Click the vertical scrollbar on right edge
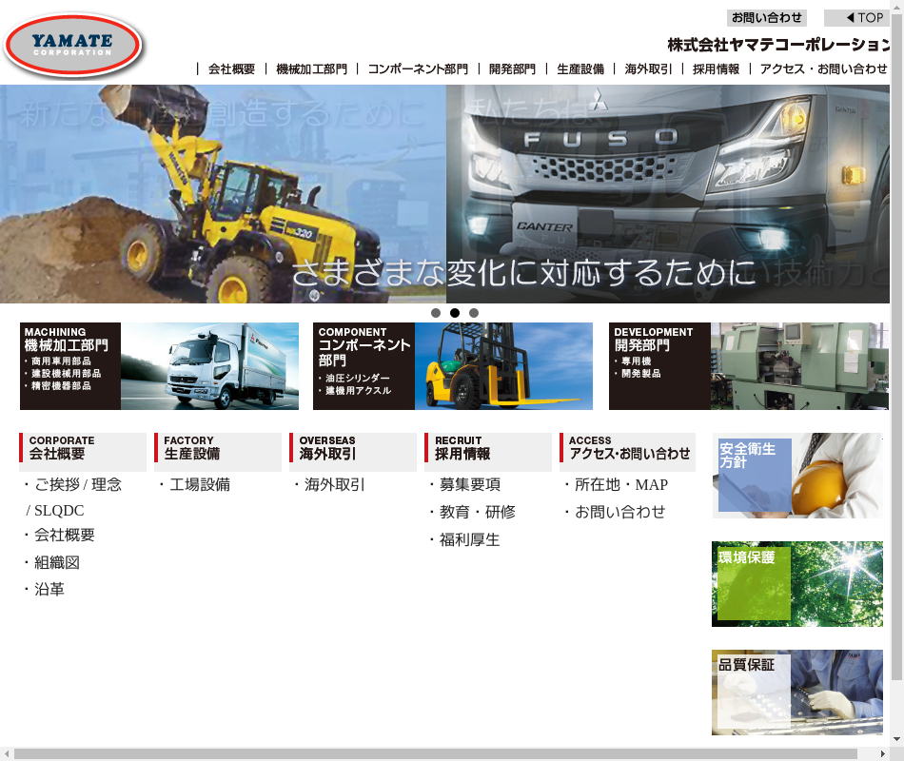 pos(896,380)
